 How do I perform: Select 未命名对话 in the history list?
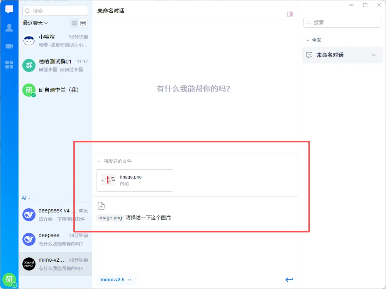pyautogui.click(x=342, y=55)
